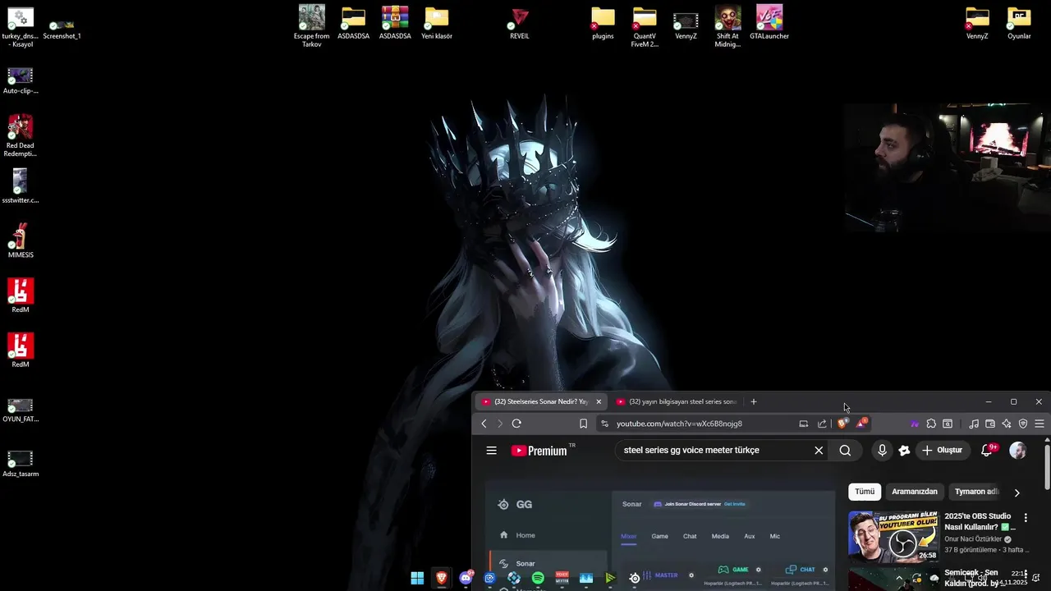Open YouTube guide hamburger menu
This screenshot has width=1051, height=591.
click(x=492, y=450)
